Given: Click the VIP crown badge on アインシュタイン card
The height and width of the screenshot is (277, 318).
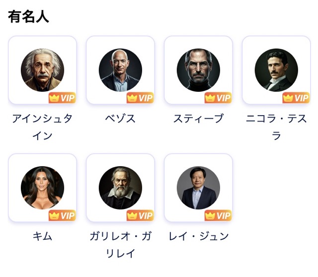Looking at the screenshot, I should point(62,98).
